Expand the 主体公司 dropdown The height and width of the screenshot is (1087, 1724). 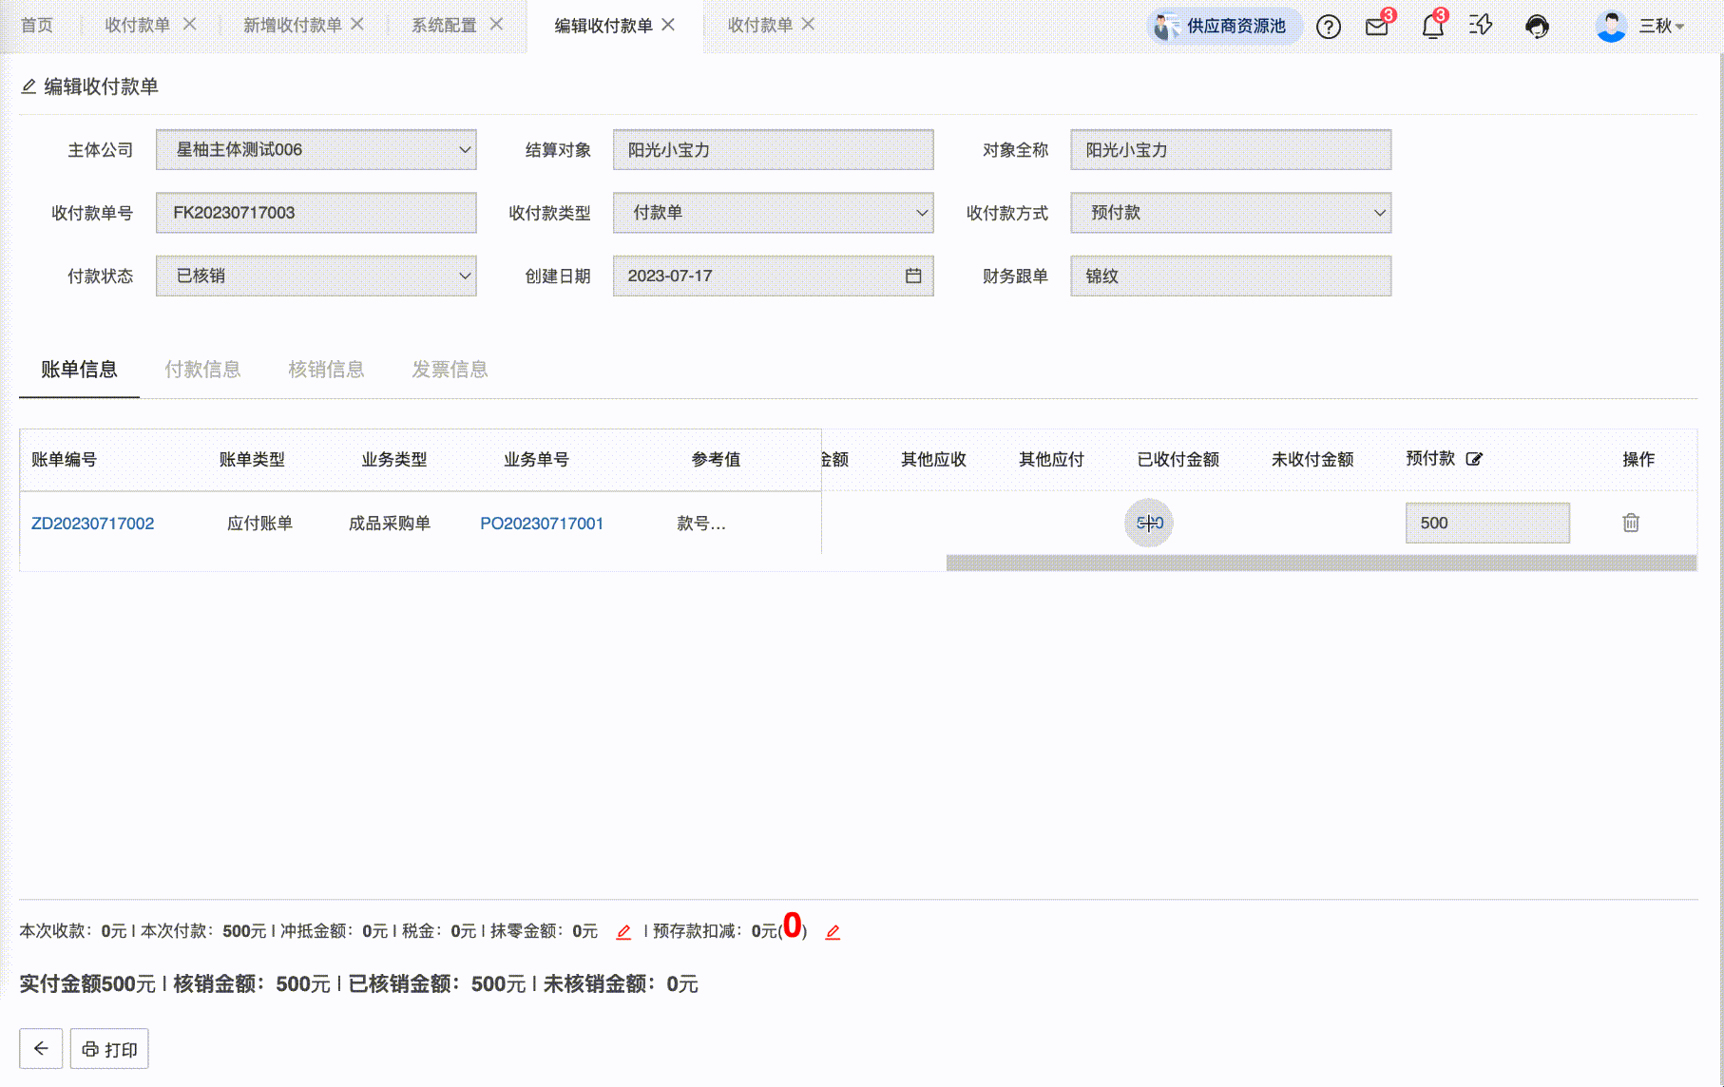point(465,150)
